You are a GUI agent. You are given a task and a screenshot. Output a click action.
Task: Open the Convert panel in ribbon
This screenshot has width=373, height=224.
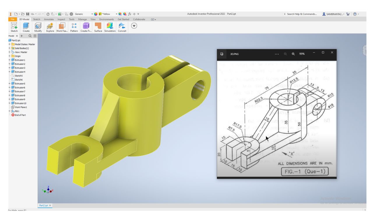pos(122,27)
